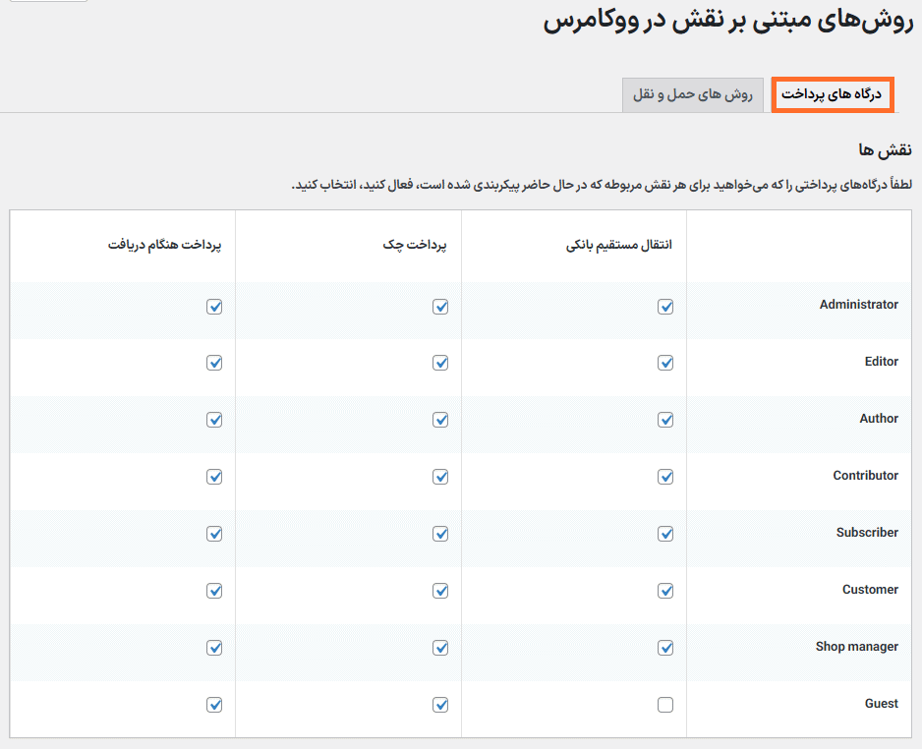Toggle پرداخت چک for Administrator
Screen dimensions: 922x749
coord(440,307)
